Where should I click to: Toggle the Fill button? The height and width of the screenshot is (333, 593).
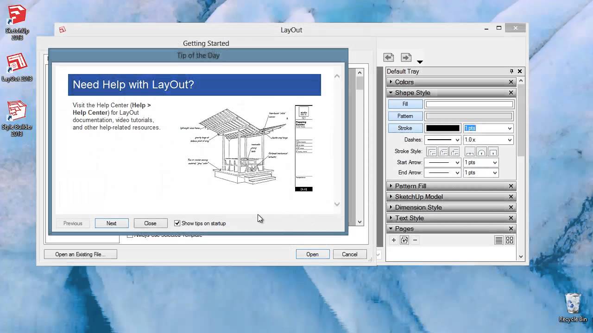click(405, 104)
